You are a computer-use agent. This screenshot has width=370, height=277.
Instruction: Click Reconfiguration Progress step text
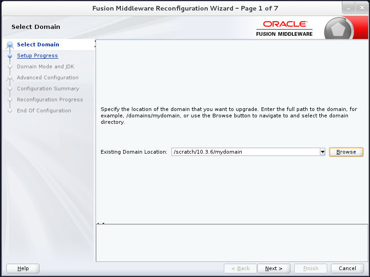click(50, 100)
